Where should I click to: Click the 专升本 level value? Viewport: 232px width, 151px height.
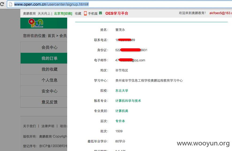pyautogui.click(x=120, y=121)
